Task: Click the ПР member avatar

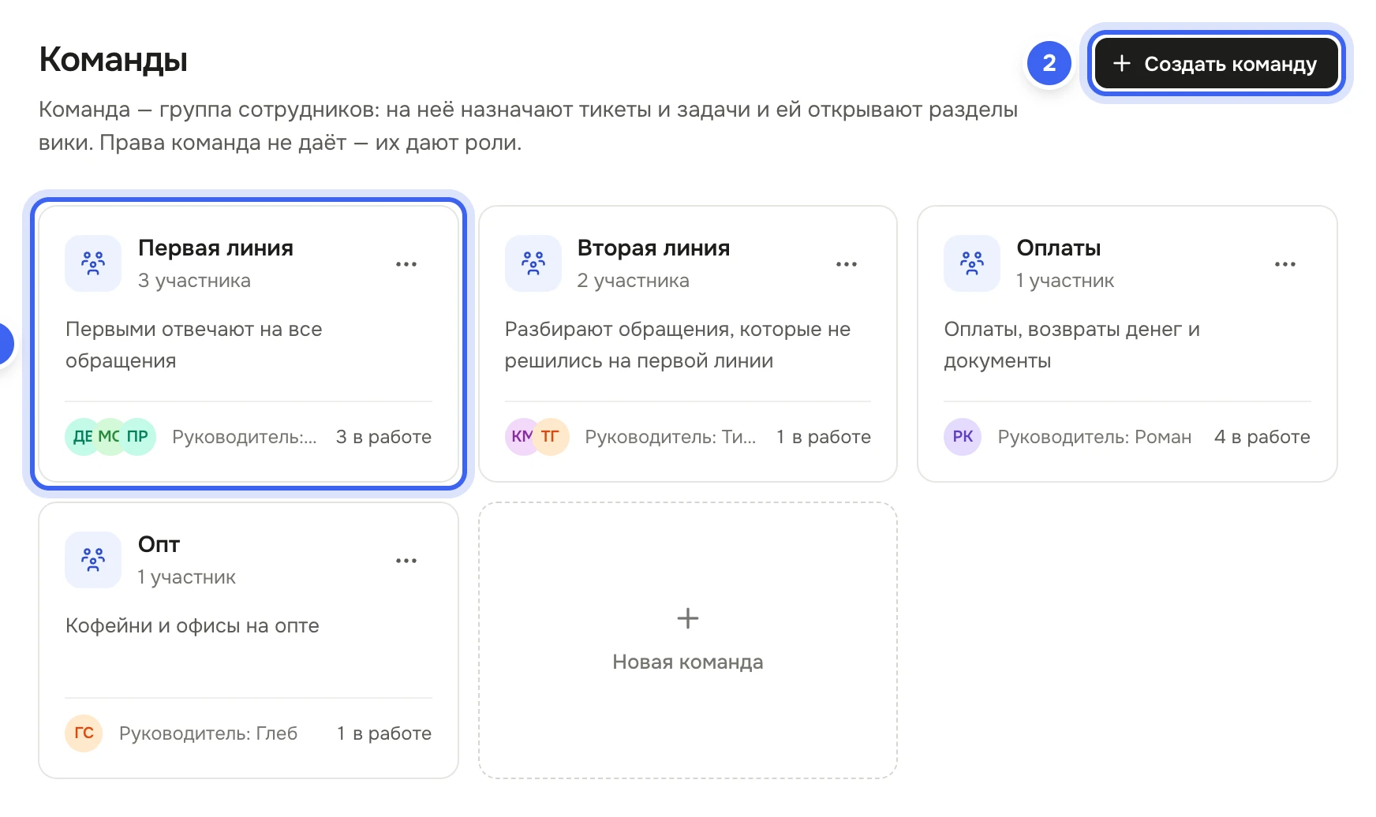Action: pyautogui.click(x=137, y=437)
